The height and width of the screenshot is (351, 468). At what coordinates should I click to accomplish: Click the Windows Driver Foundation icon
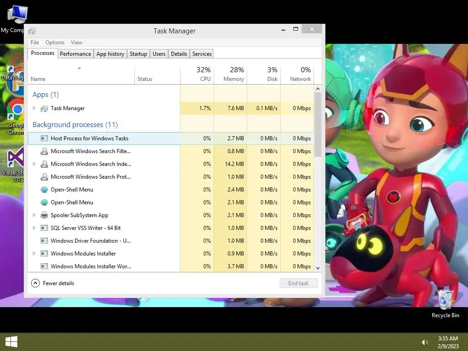pyautogui.click(x=44, y=241)
